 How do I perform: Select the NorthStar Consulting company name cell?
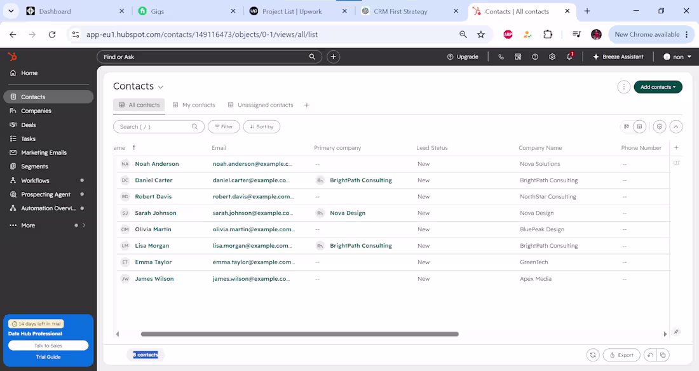[x=548, y=197]
